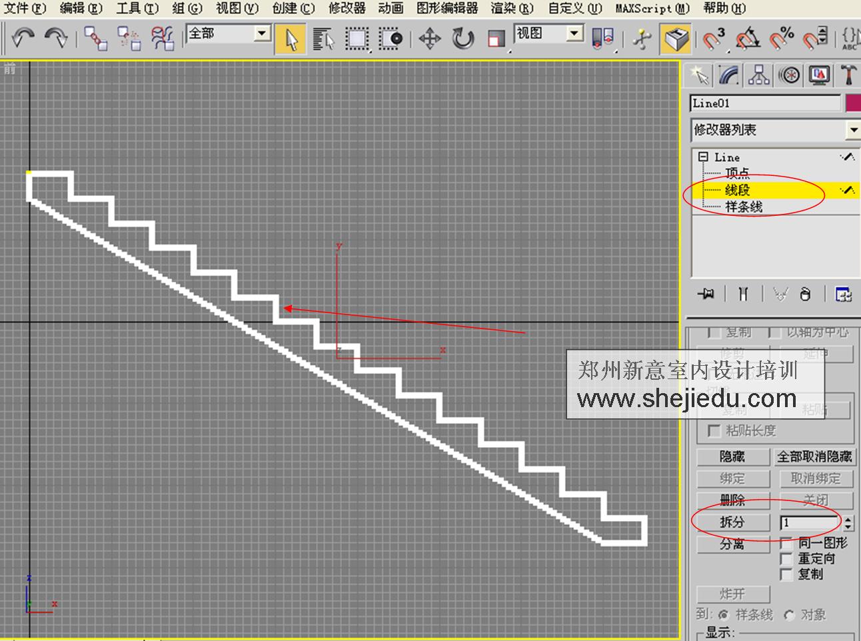Viewport: 861px width, 641px height.
Task: Open the MAXScript menu
Action: (652, 9)
